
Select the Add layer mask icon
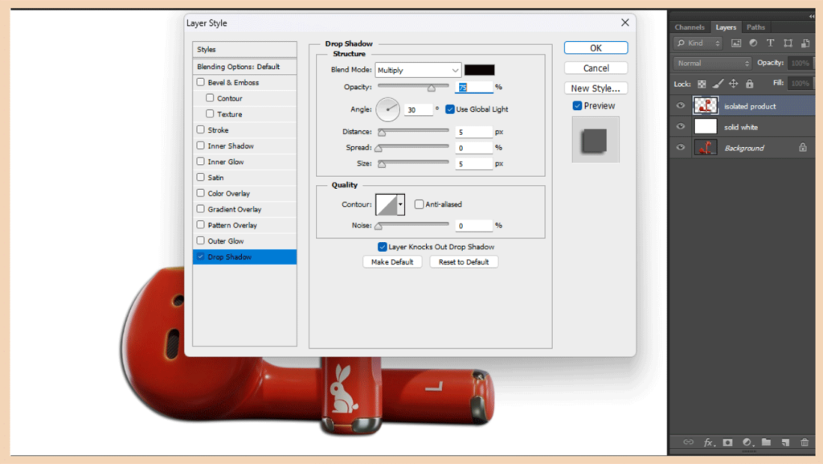pyautogui.click(x=727, y=442)
